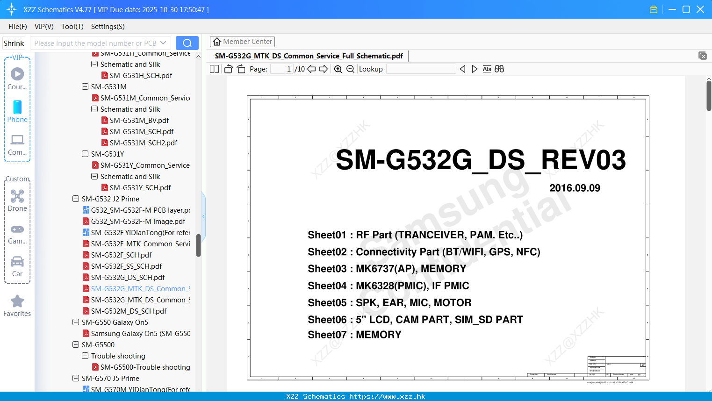712x401 pixels.
Task: Find previous lookup result triangle
Action: point(462,69)
